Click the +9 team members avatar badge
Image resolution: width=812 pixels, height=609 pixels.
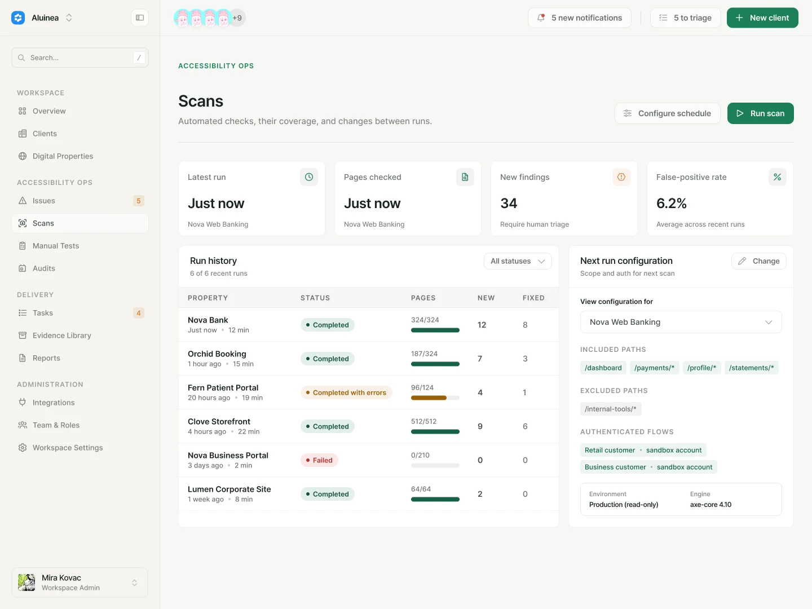[x=237, y=18]
